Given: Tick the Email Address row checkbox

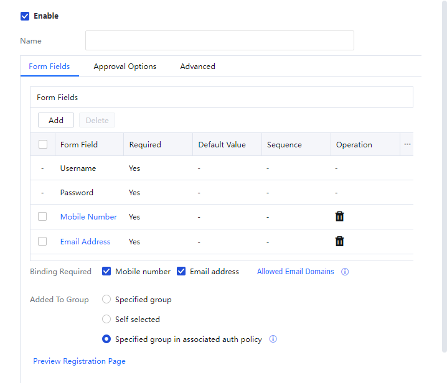Looking at the screenshot, I should 42,241.
